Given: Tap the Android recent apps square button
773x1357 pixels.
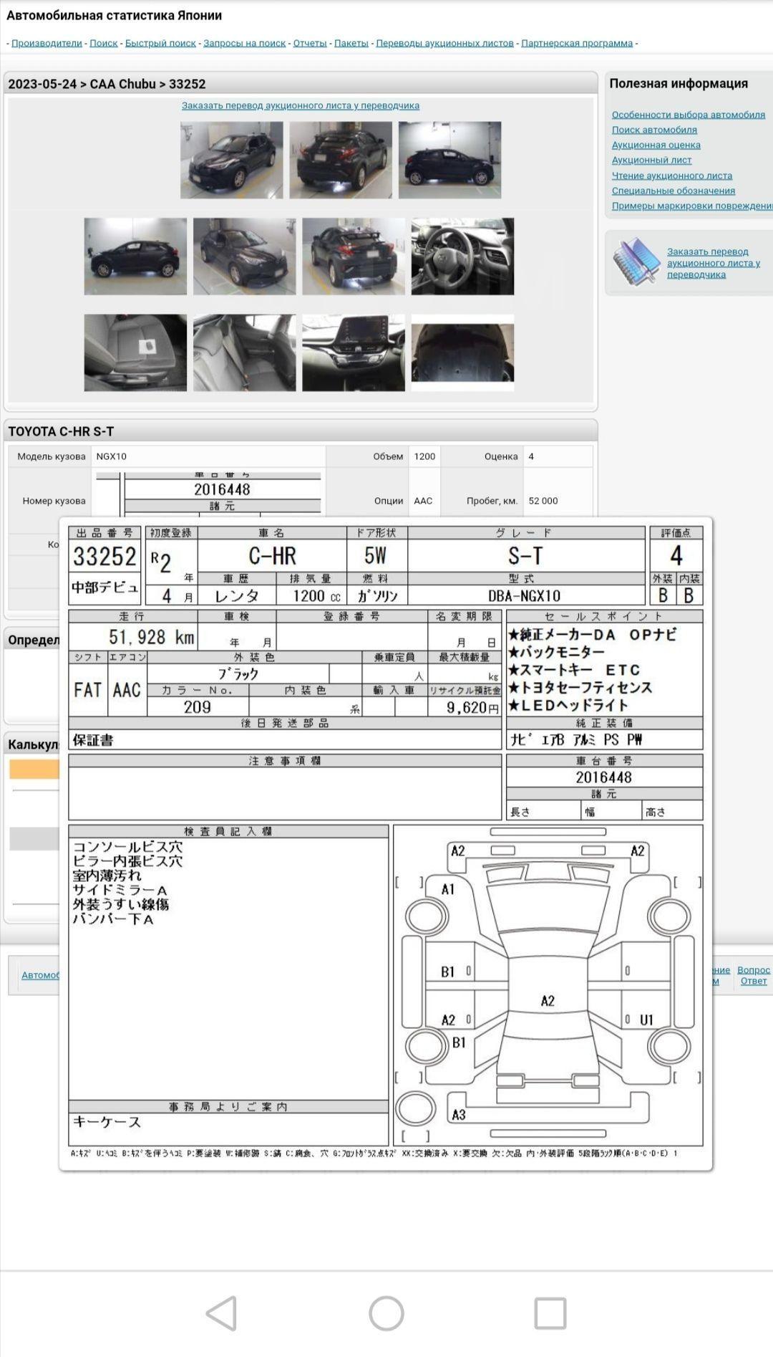Looking at the screenshot, I should pos(550,1313).
